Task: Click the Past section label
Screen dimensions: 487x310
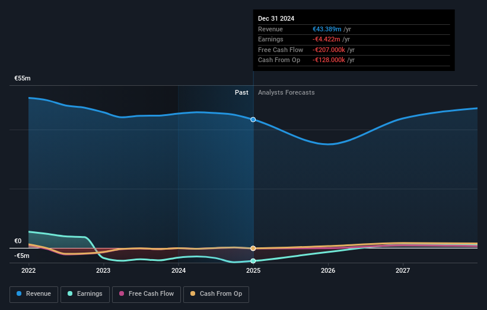Action: (241, 93)
